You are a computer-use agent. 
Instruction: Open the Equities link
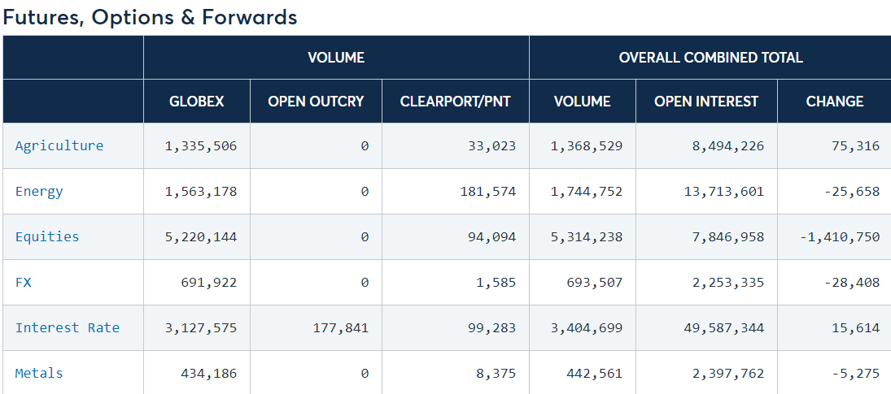click(47, 237)
